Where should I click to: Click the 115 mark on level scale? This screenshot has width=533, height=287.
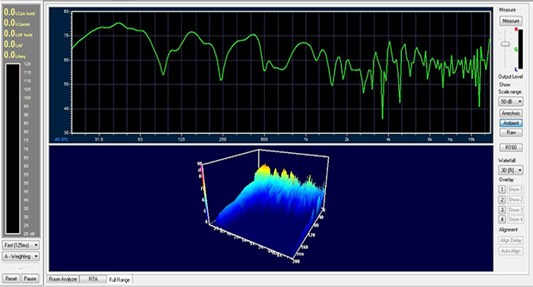(27, 72)
